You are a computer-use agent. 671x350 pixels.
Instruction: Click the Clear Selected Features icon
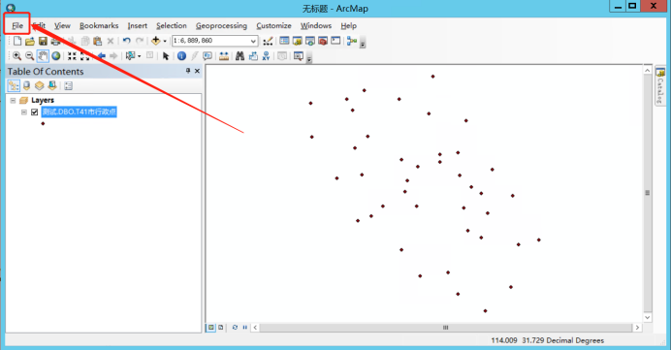[149, 55]
